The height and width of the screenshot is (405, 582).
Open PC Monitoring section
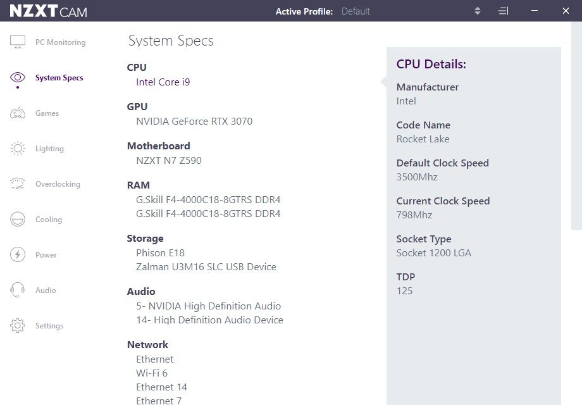click(61, 42)
